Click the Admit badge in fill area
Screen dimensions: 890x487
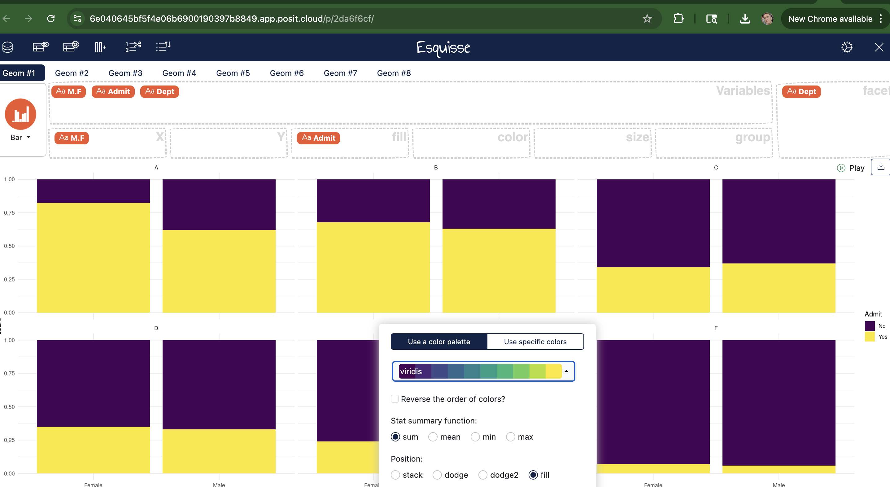point(318,138)
